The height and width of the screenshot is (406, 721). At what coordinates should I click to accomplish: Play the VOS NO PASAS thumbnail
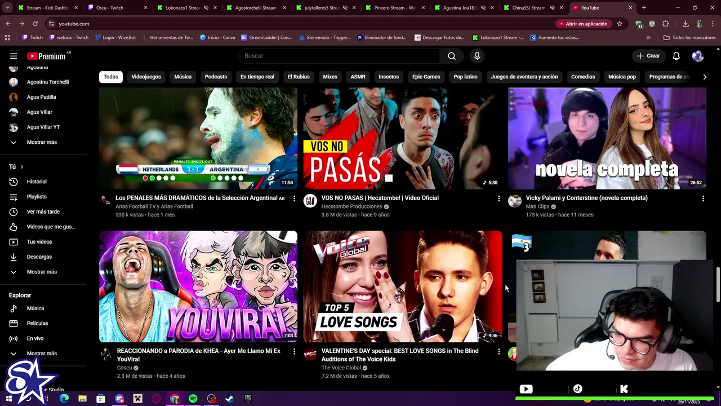tap(403, 138)
